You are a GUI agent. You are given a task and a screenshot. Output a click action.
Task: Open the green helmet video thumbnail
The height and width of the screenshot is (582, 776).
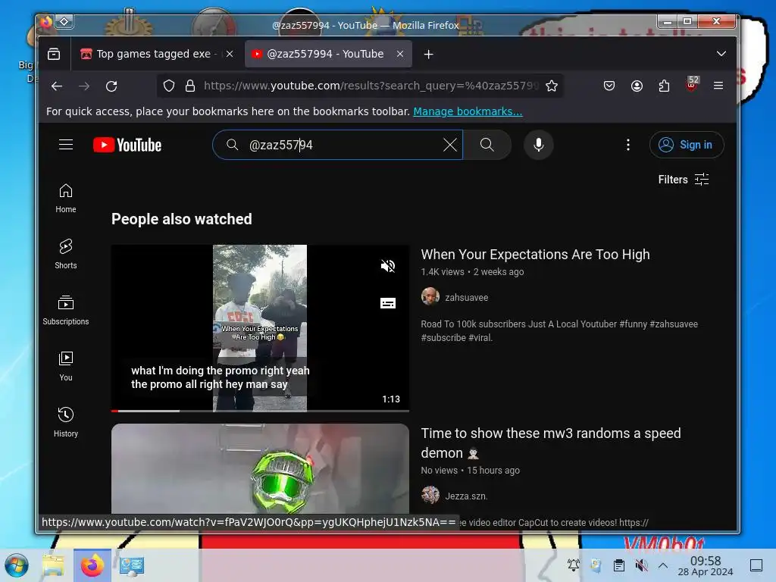[261, 468]
